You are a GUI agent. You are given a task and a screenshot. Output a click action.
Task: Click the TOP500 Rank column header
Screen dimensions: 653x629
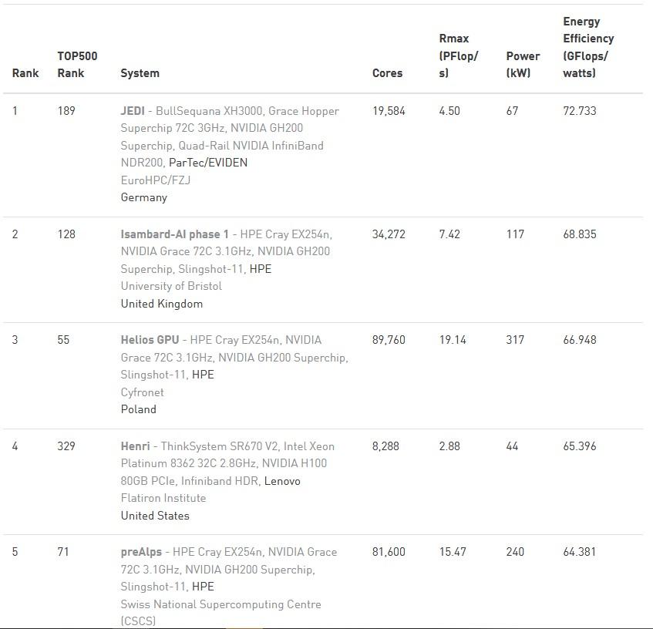click(x=77, y=65)
